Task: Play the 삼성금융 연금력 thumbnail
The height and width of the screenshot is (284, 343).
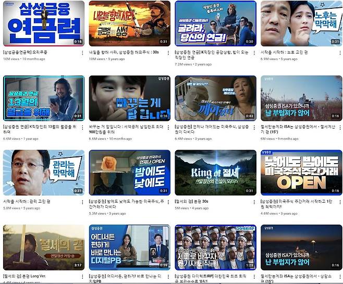Action: click(44, 23)
